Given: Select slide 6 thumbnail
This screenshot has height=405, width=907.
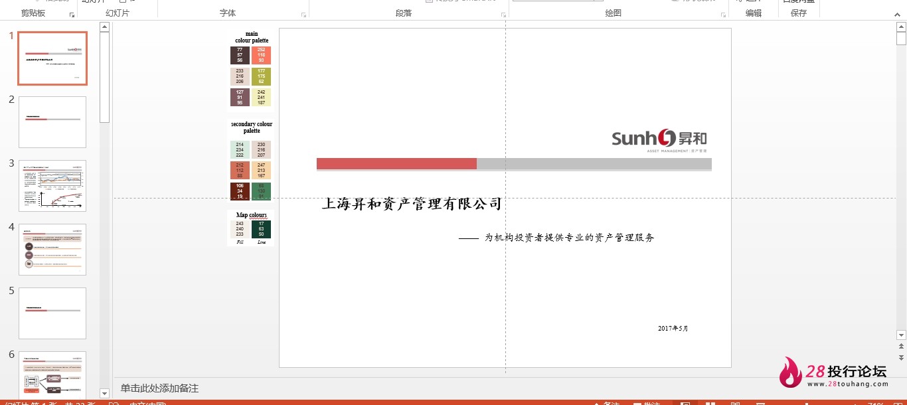Looking at the screenshot, I should (x=52, y=374).
